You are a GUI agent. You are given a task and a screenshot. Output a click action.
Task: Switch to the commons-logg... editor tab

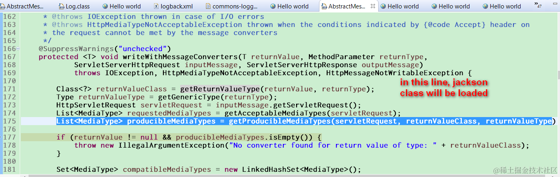point(232,6)
